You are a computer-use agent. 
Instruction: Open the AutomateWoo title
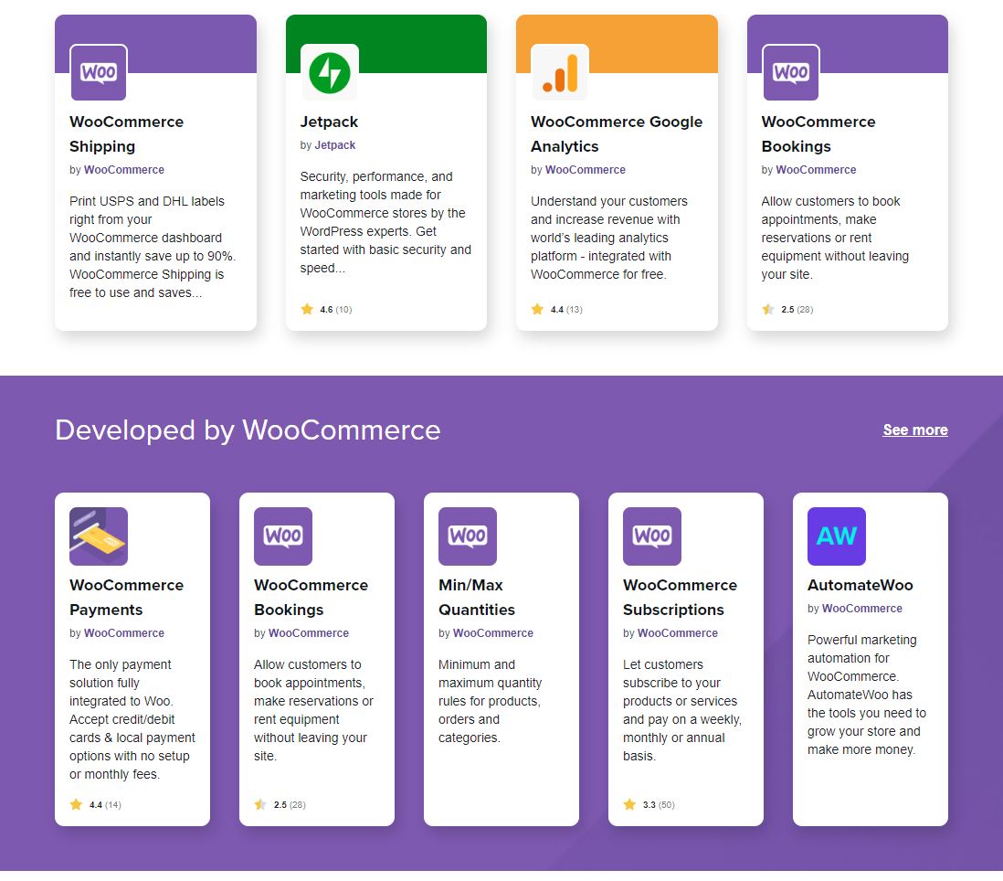[860, 585]
